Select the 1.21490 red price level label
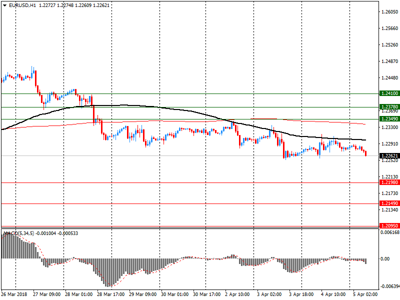 (x=389, y=203)
